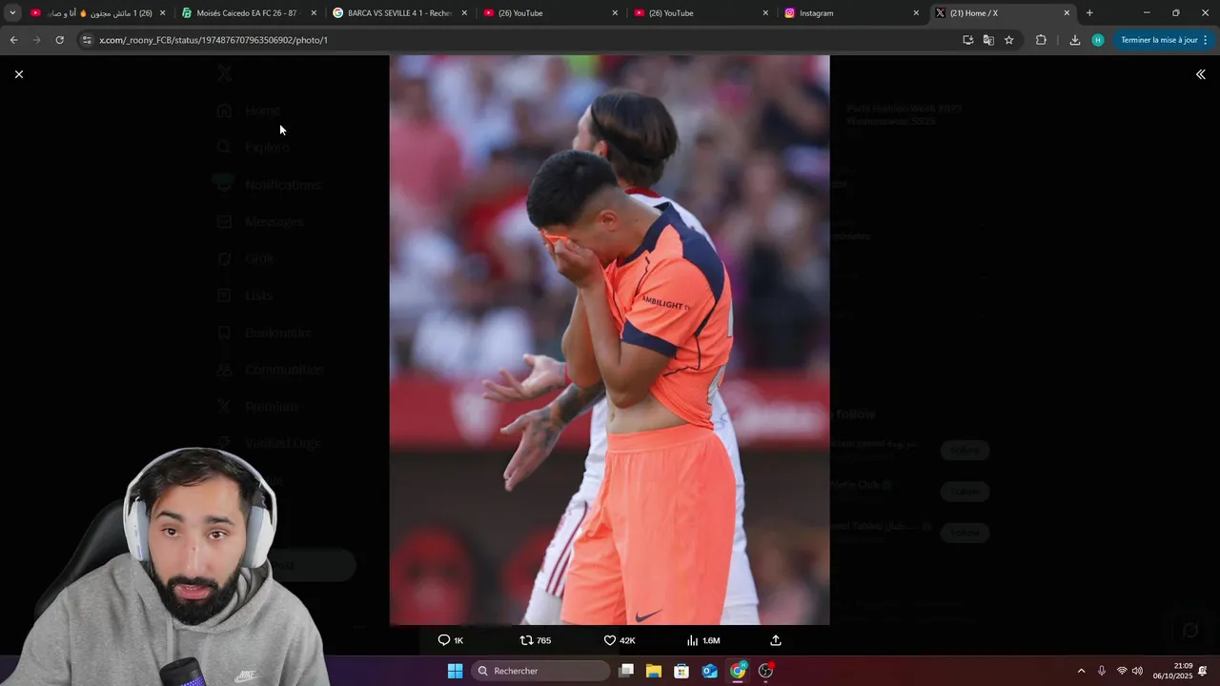The width and height of the screenshot is (1220, 686).
Task: Close the X photo viewer
Action: [x=18, y=74]
